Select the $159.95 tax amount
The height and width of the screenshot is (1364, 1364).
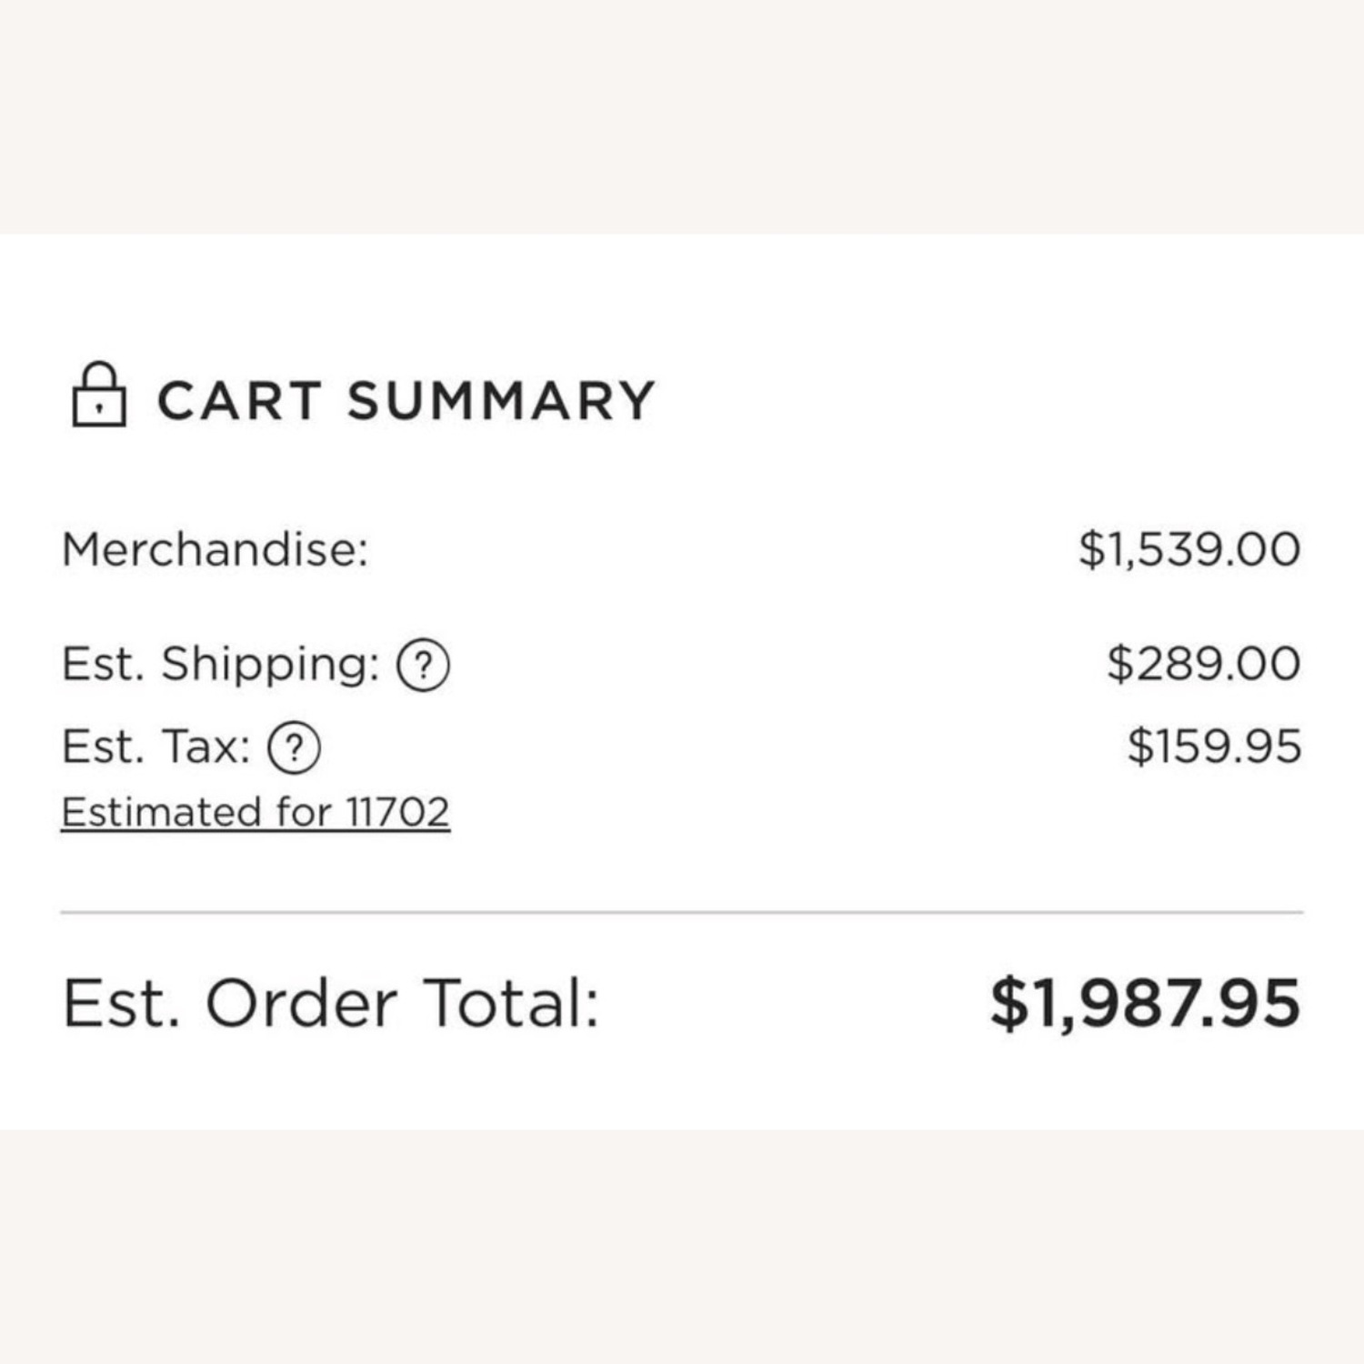tap(1215, 747)
